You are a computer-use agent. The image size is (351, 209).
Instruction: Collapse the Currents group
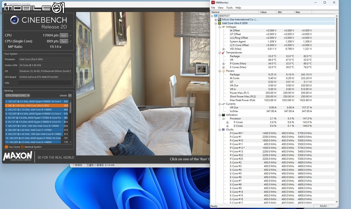(220, 104)
